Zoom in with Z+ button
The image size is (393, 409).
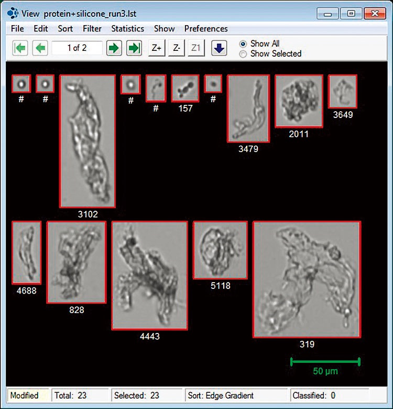pyautogui.click(x=156, y=48)
